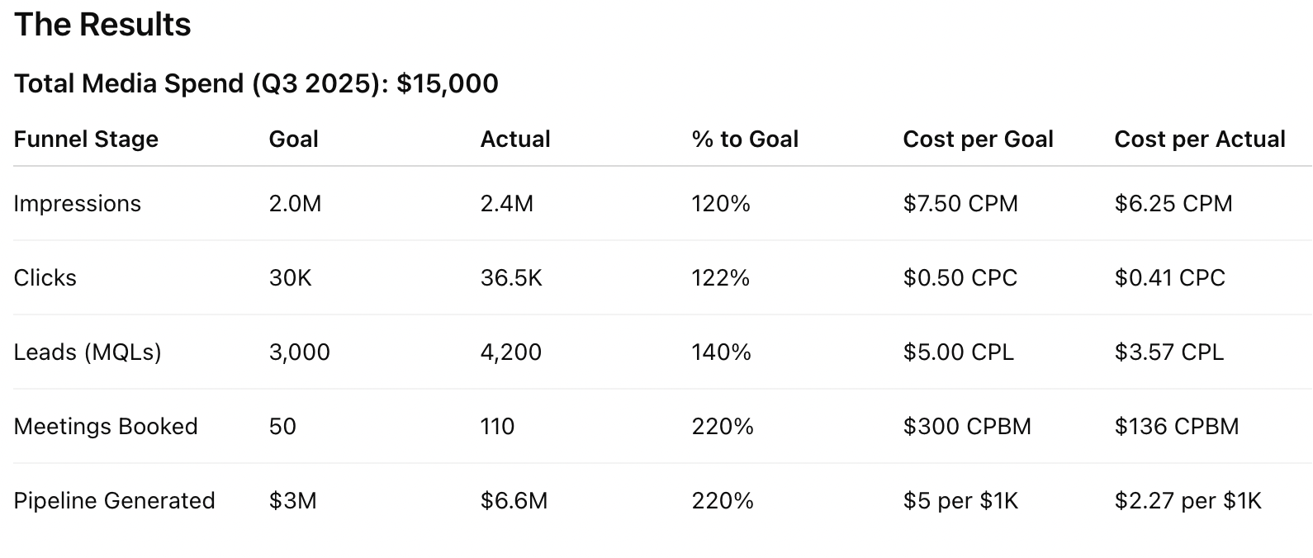Viewport: 1313px width, 558px height.
Task: Click the "The Results" heading
Action: pos(102,25)
